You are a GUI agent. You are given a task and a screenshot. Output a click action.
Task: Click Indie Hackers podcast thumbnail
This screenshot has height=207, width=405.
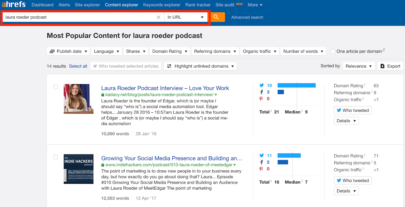tap(78, 169)
